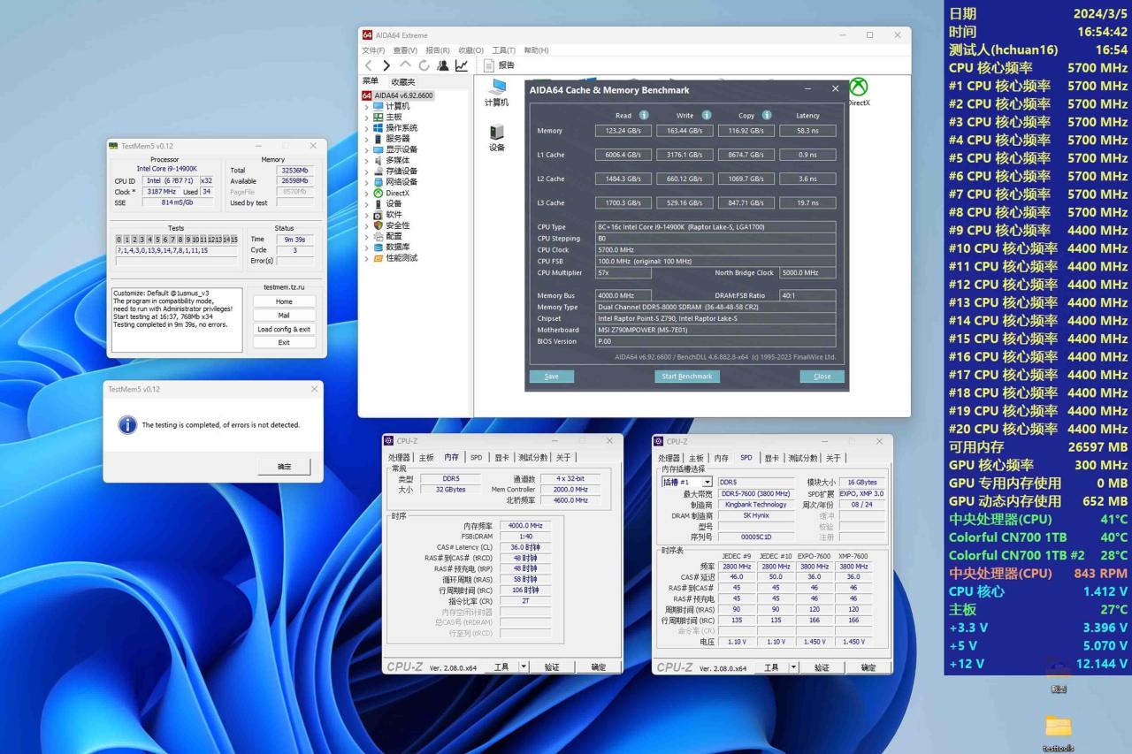This screenshot has height=754, width=1132.
Task: Open the 插槽 #1 slot dropdown in CPU-Z
Action: [707, 482]
